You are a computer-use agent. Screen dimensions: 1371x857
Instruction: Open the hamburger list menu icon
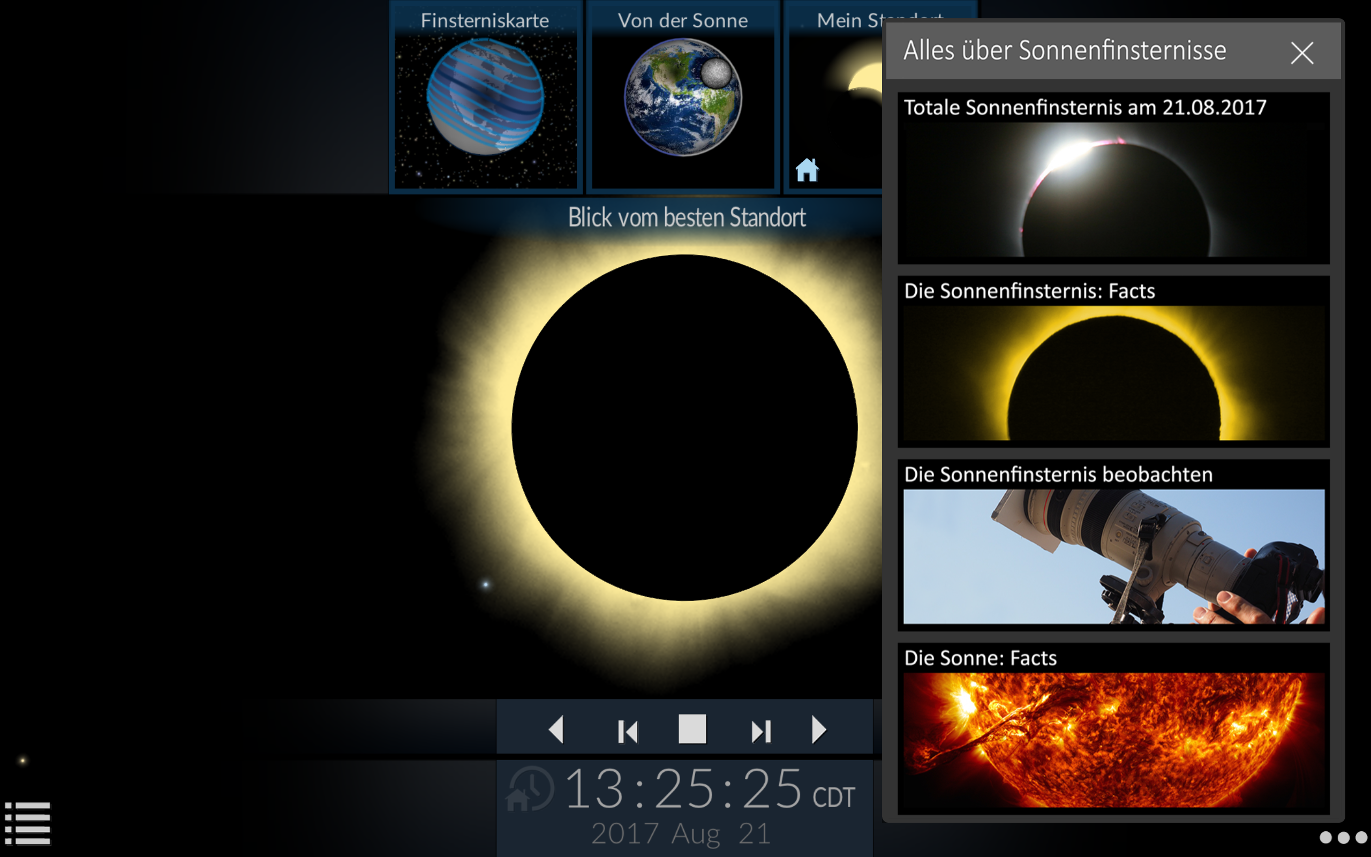coord(28,823)
